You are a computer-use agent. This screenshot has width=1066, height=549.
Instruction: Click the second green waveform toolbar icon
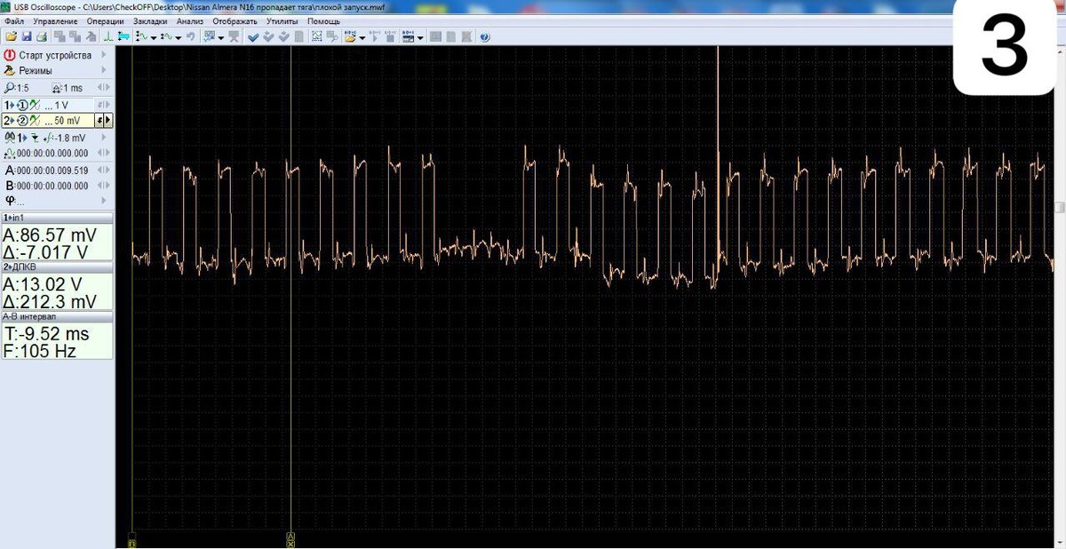click(165, 36)
